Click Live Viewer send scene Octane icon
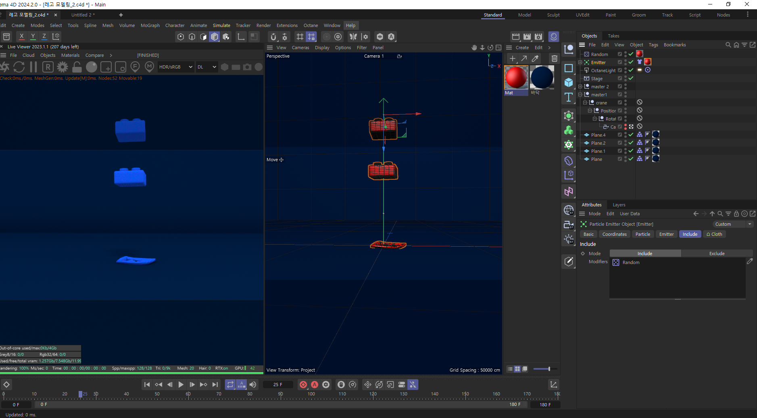 click(x=5, y=67)
